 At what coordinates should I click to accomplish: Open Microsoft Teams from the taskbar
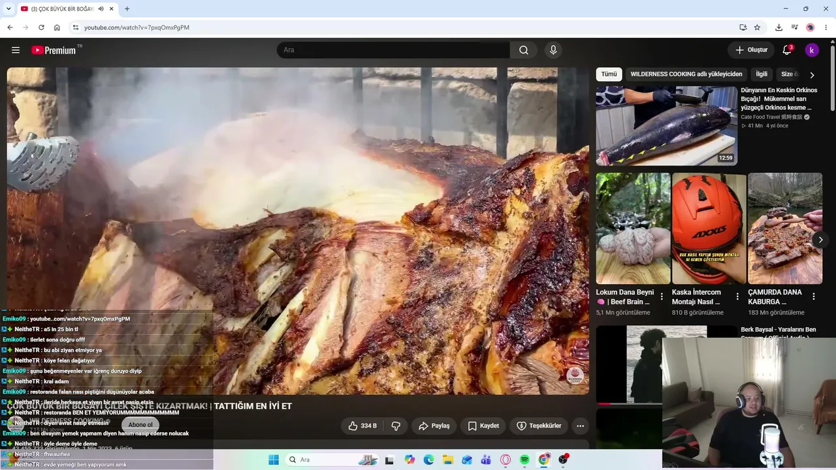pos(486,460)
